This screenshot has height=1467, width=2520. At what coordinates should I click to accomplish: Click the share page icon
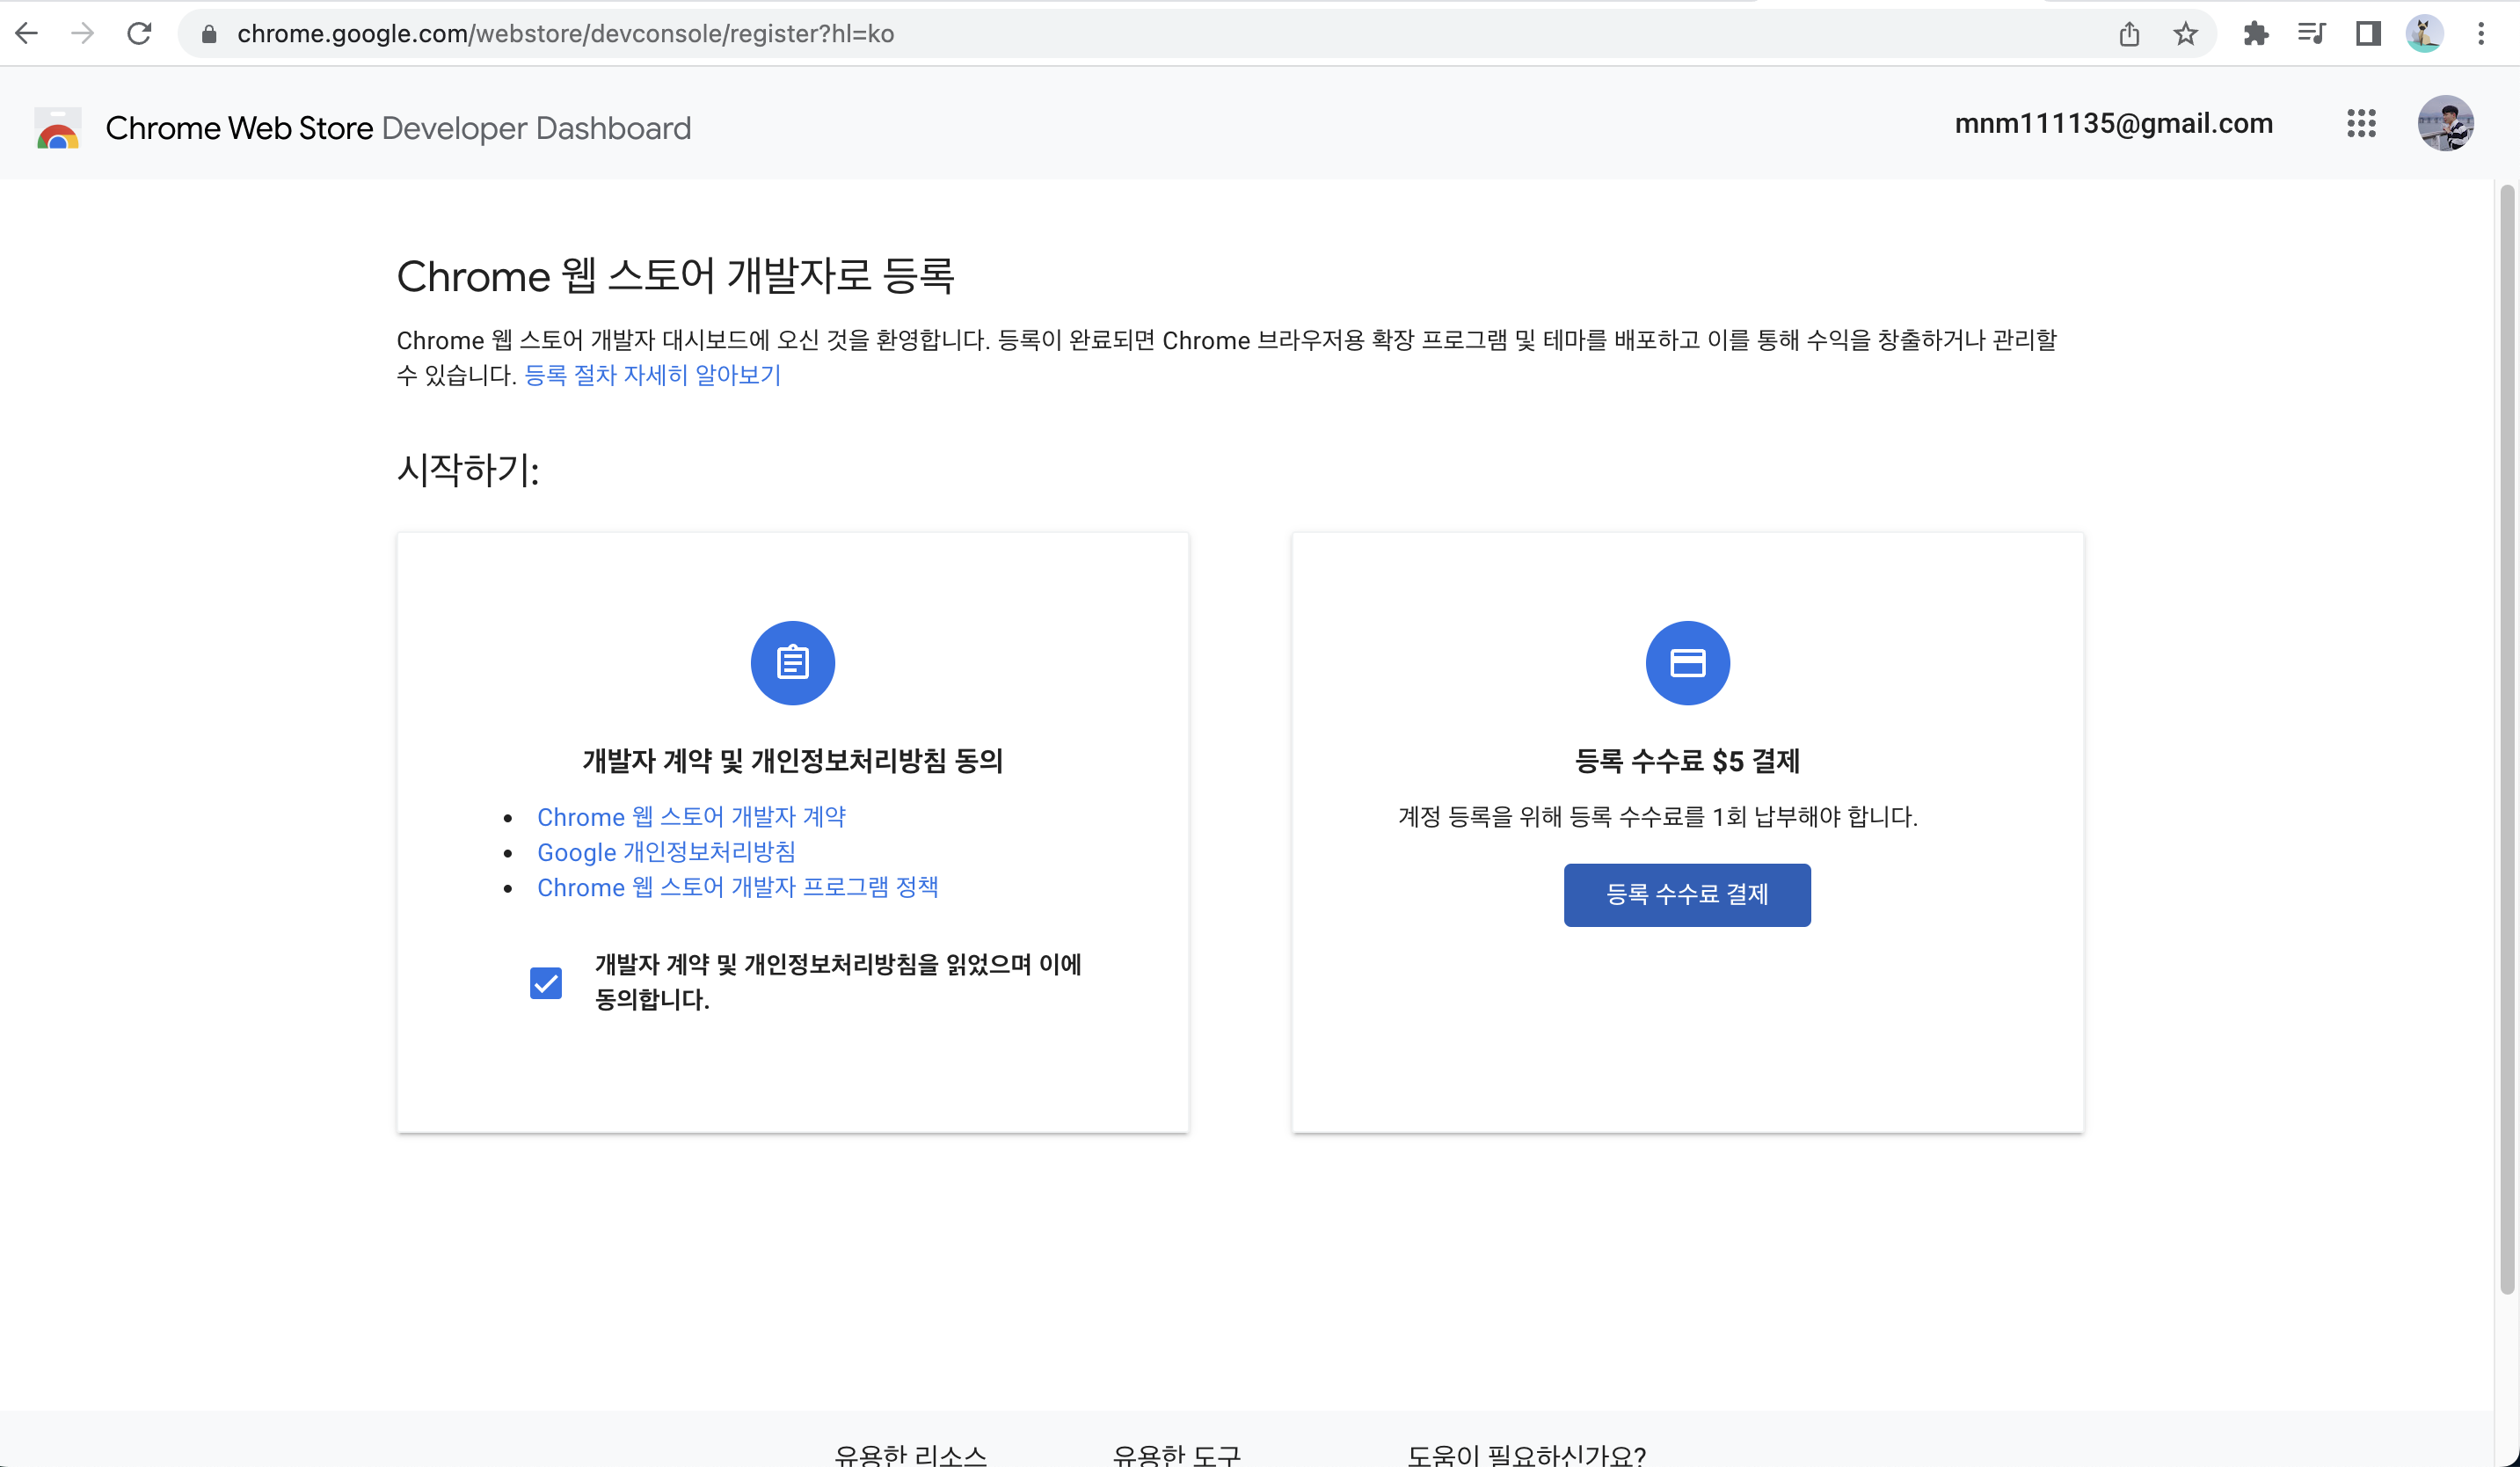pos(2129,34)
